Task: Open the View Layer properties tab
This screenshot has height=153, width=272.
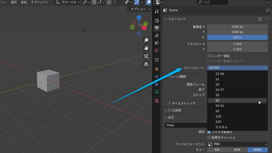Action: coord(157,35)
